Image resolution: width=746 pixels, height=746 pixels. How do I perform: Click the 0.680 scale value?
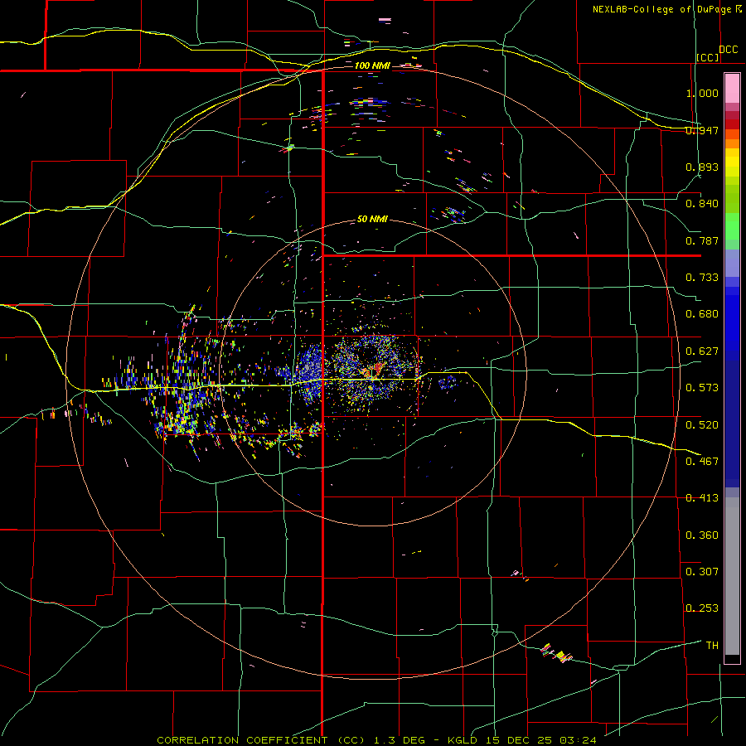tap(702, 314)
